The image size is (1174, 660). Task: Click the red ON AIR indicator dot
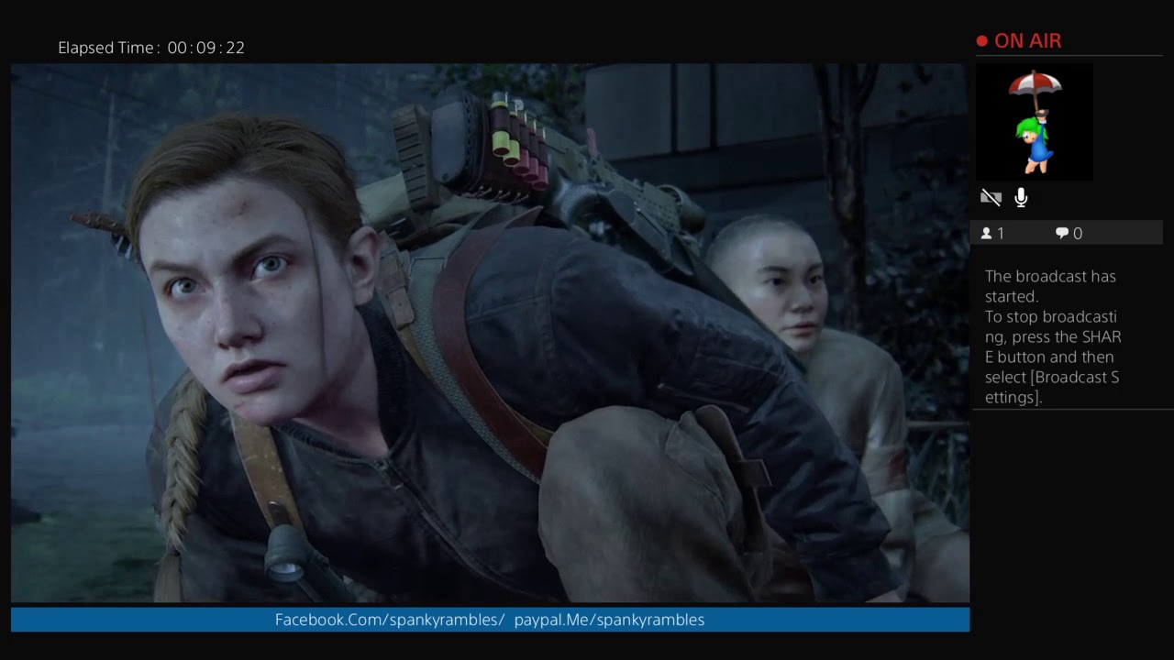[982, 41]
